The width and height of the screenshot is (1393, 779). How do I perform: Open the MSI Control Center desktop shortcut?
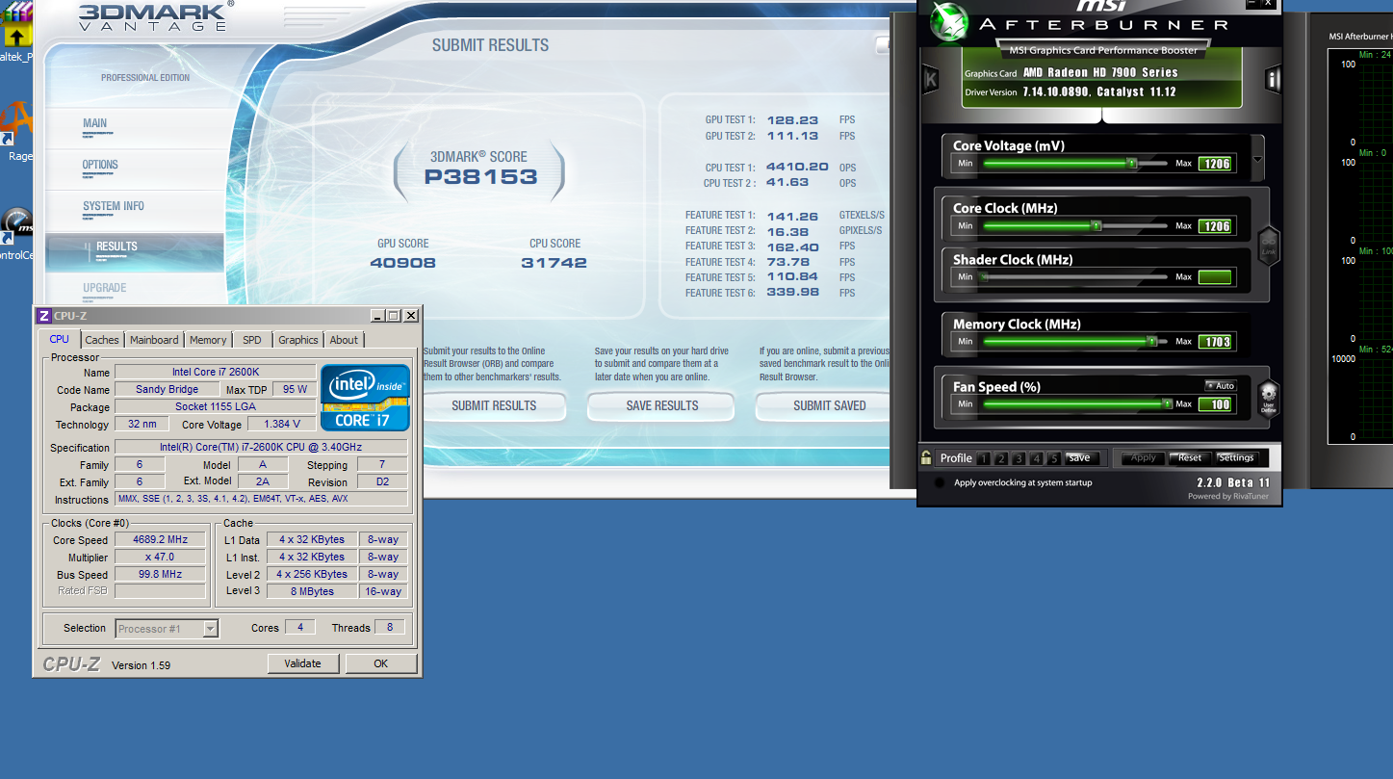(x=16, y=234)
